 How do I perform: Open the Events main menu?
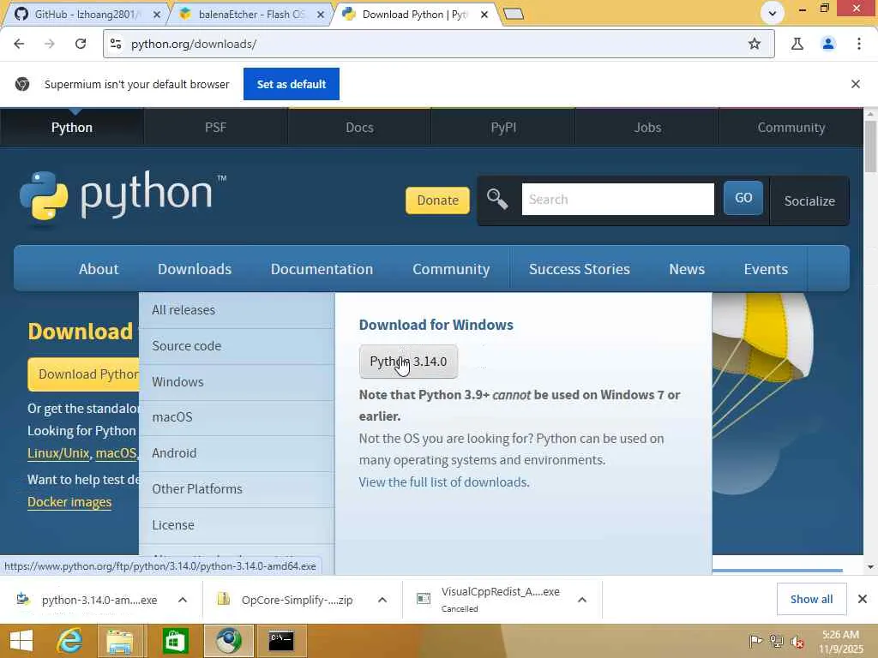[x=766, y=269]
